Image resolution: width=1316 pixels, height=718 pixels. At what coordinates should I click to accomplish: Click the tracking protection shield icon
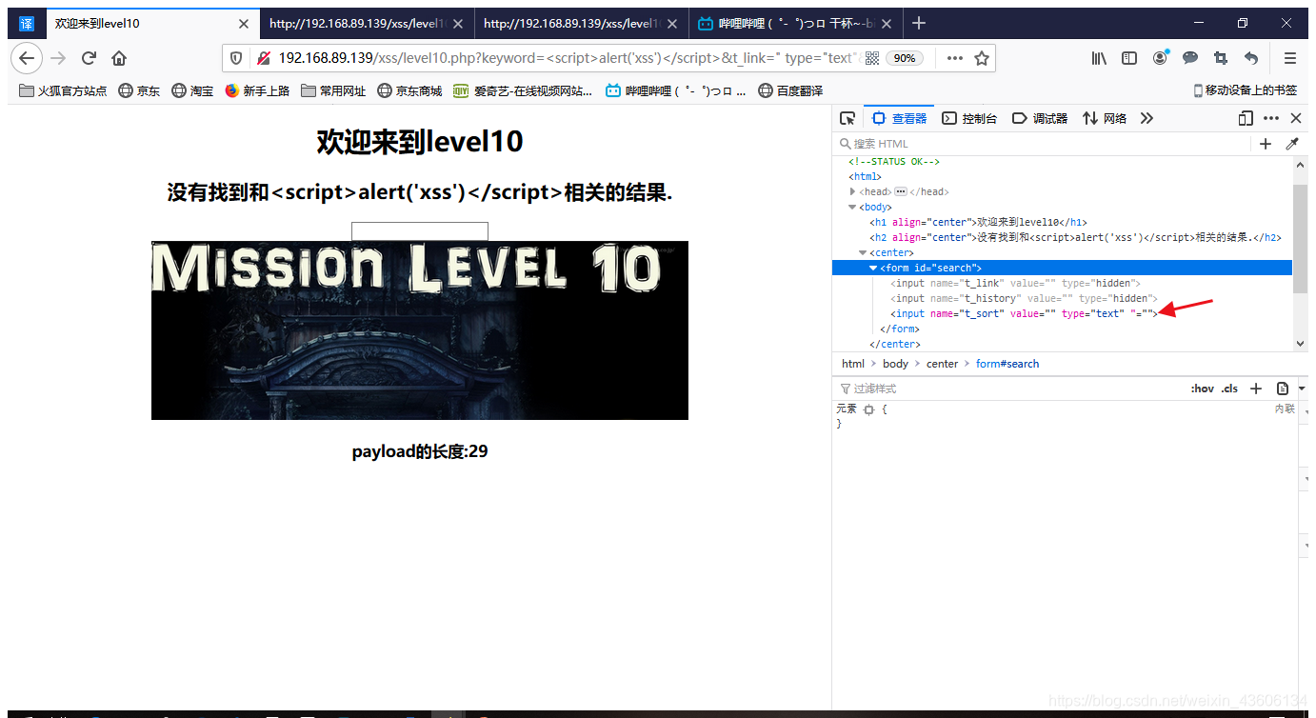tap(235, 57)
